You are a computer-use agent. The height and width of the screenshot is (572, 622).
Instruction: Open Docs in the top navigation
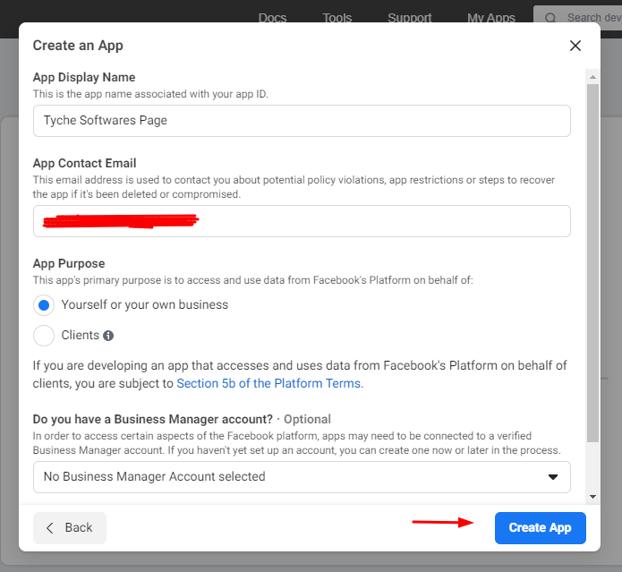point(273,18)
